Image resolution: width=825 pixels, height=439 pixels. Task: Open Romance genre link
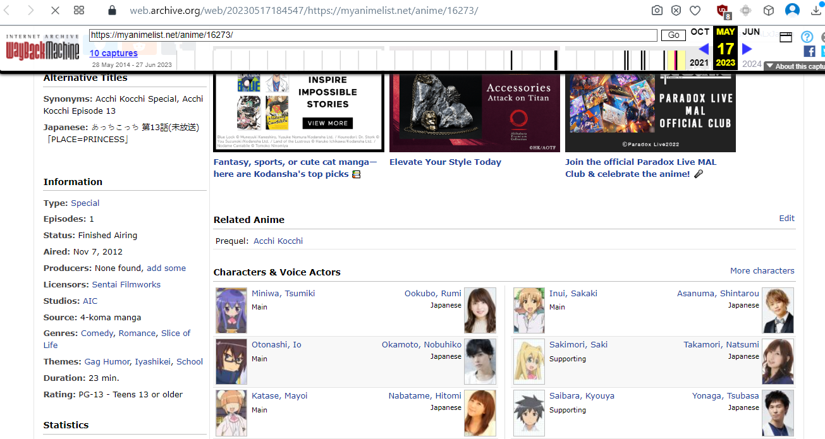point(137,334)
